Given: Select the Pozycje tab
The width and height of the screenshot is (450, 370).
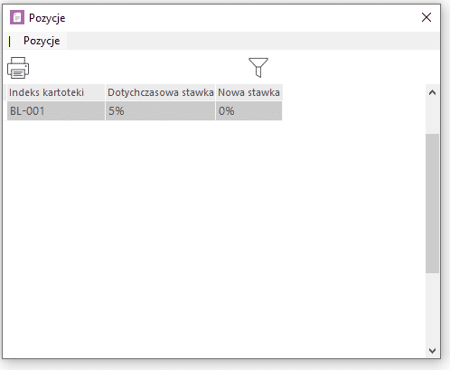Looking at the screenshot, I should pyautogui.click(x=42, y=41).
